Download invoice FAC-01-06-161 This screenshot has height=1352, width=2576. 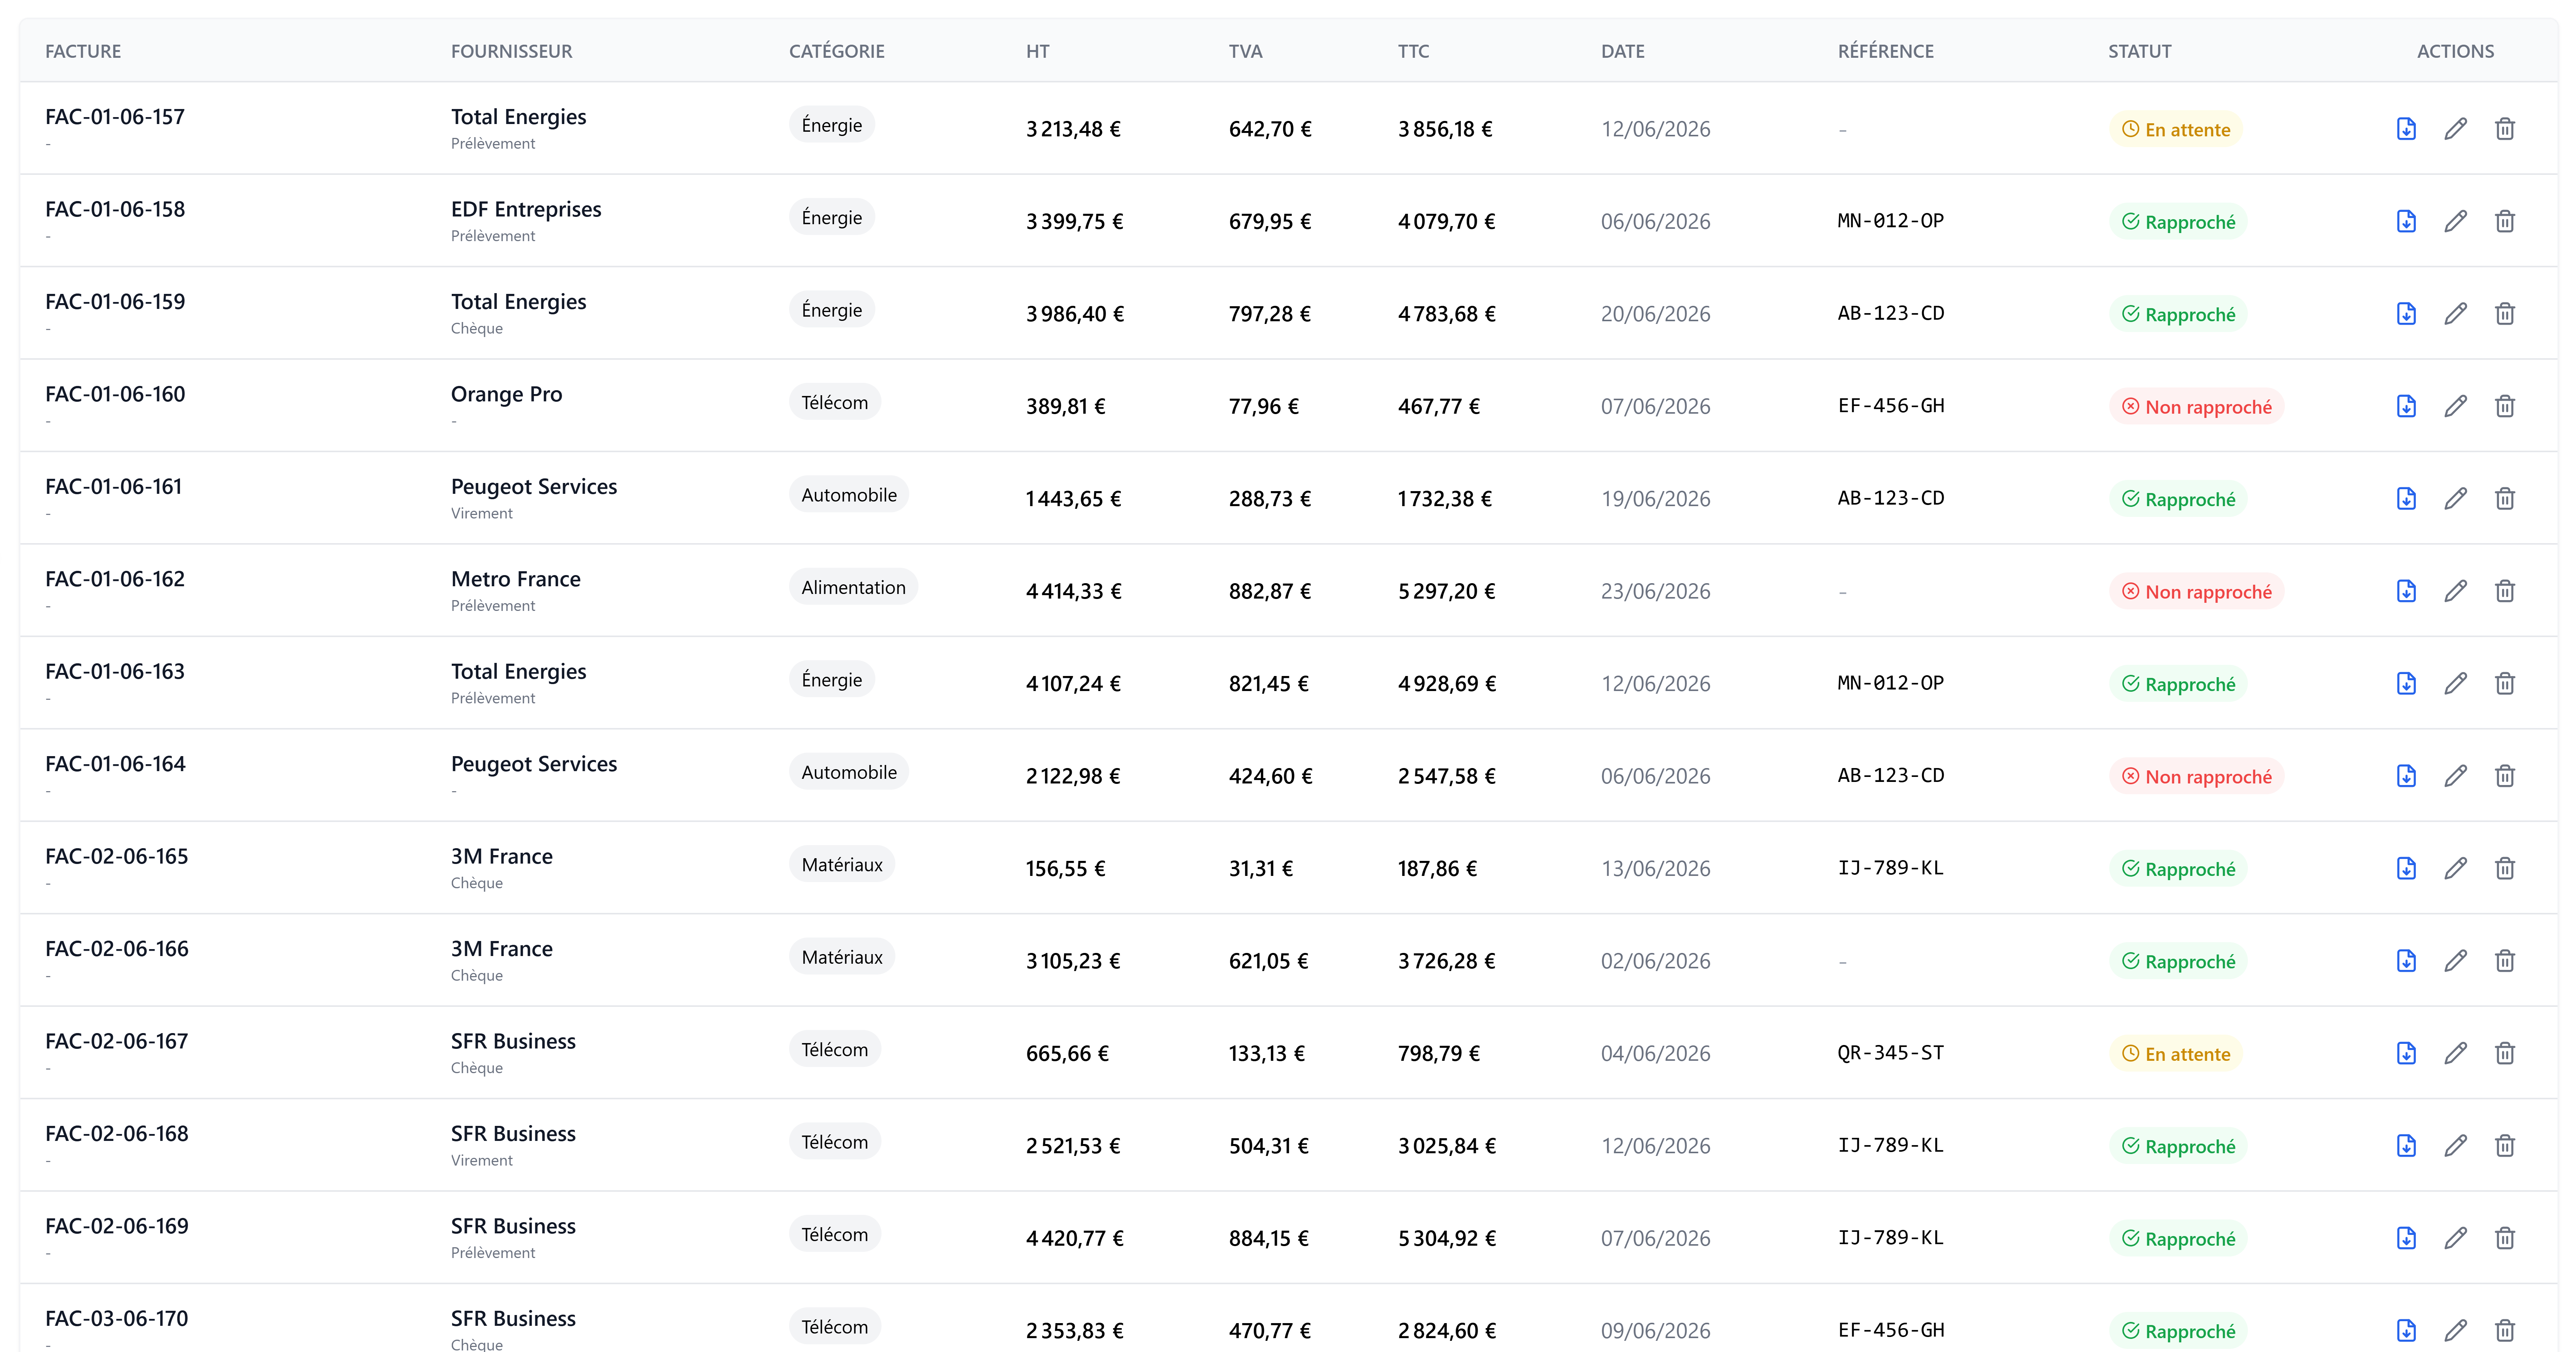click(x=2406, y=499)
